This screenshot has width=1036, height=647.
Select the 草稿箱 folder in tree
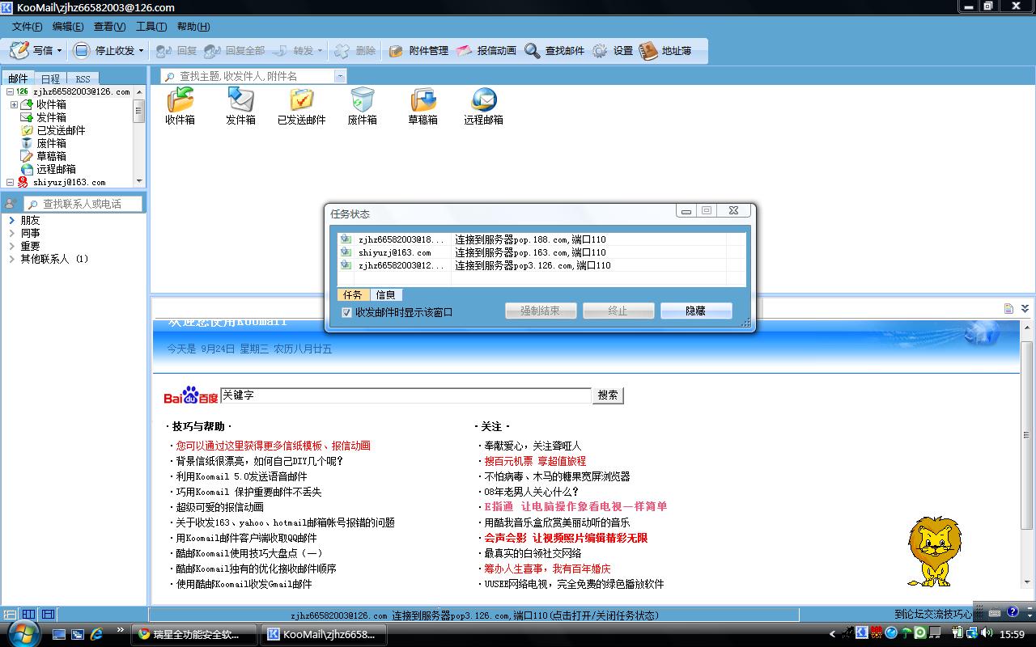pos(51,156)
